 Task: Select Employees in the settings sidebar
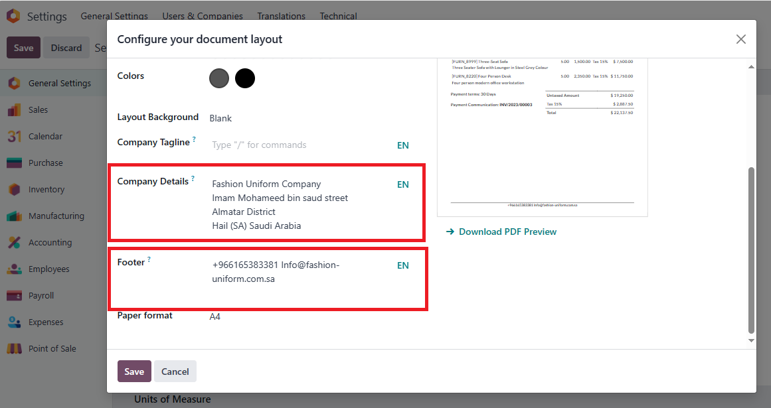pyautogui.click(x=48, y=269)
